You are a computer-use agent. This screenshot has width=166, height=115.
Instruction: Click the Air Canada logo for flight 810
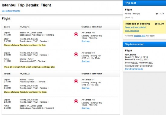coord(76,54)
